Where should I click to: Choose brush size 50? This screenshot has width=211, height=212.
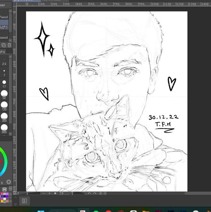(x=4, y=95)
